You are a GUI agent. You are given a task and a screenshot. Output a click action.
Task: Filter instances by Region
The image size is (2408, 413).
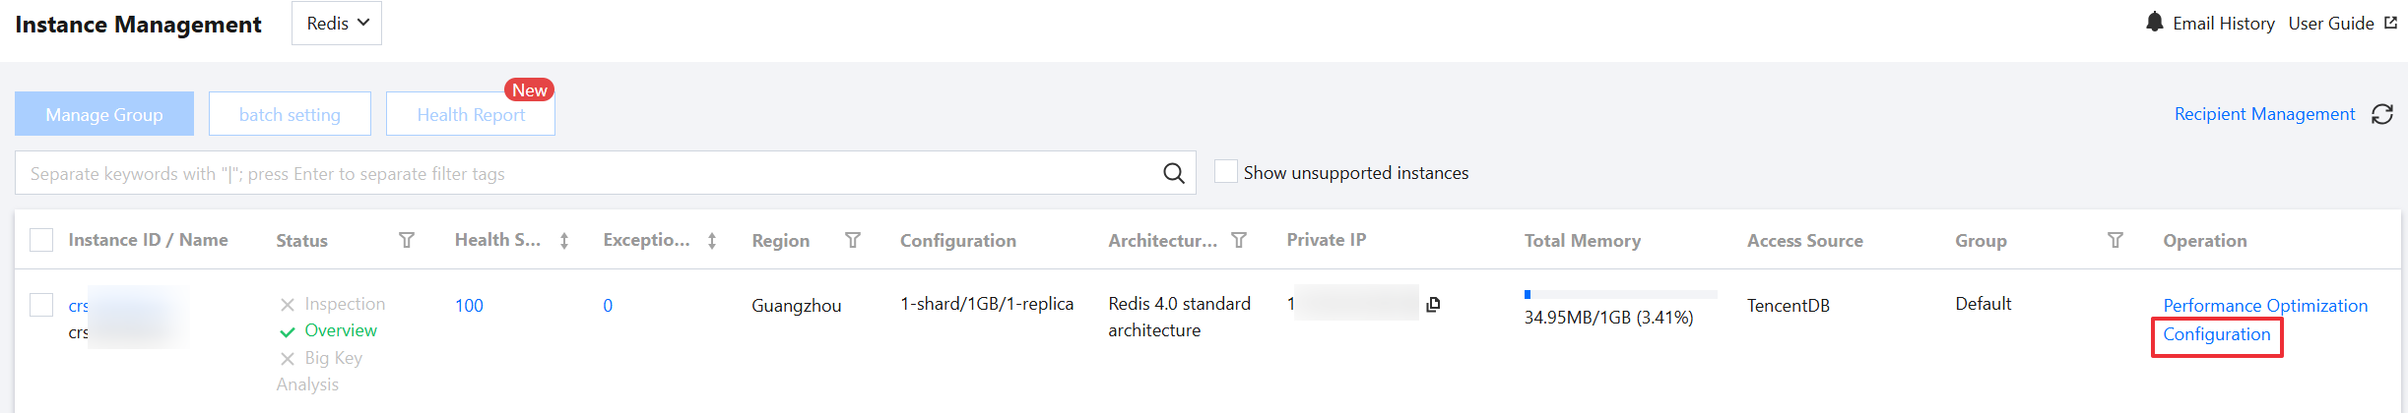point(853,240)
